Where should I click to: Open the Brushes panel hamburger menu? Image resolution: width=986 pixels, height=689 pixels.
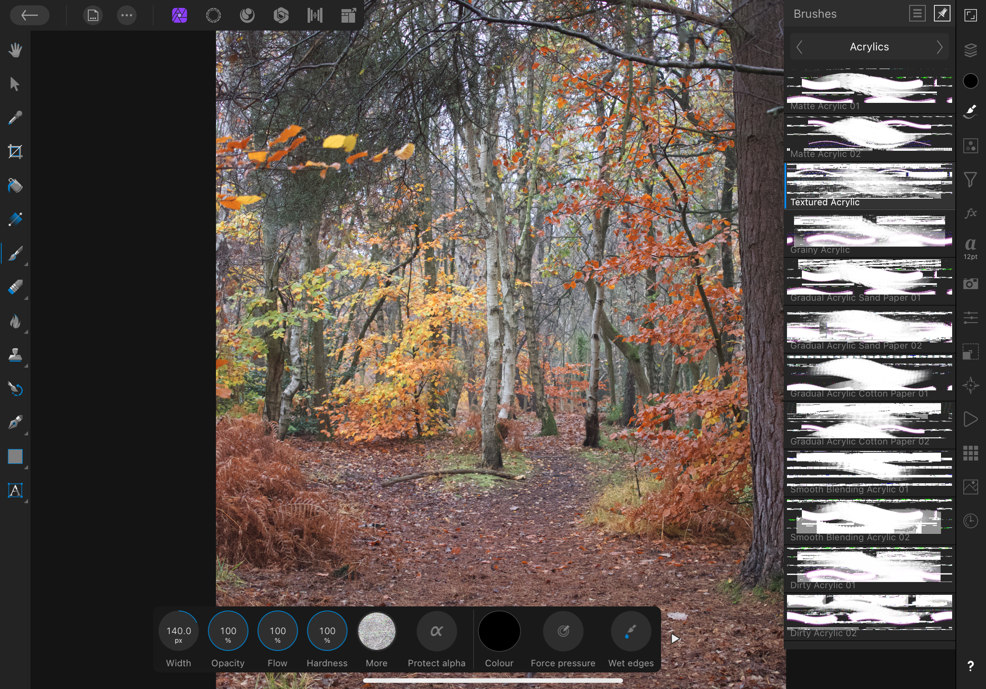pos(917,14)
